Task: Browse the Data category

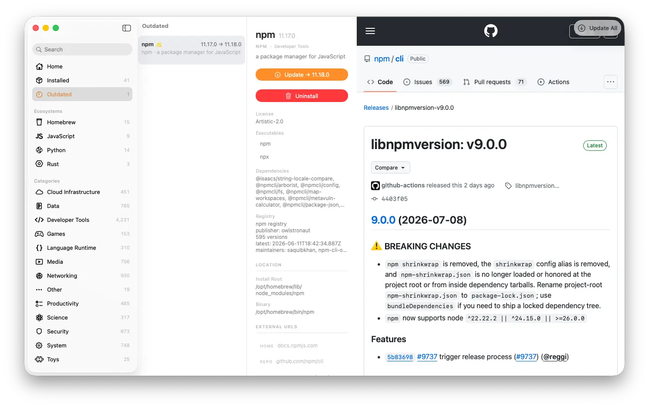Action: click(82, 206)
